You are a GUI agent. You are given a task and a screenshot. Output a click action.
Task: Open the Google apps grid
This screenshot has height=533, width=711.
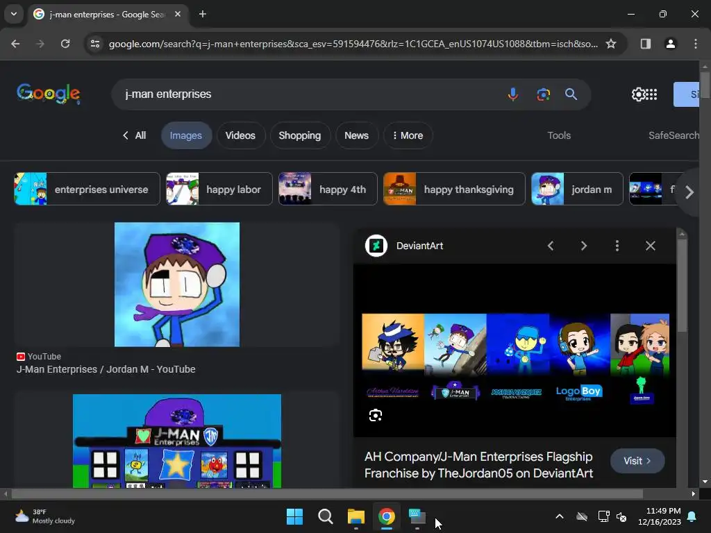pyautogui.click(x=651, y=94)
